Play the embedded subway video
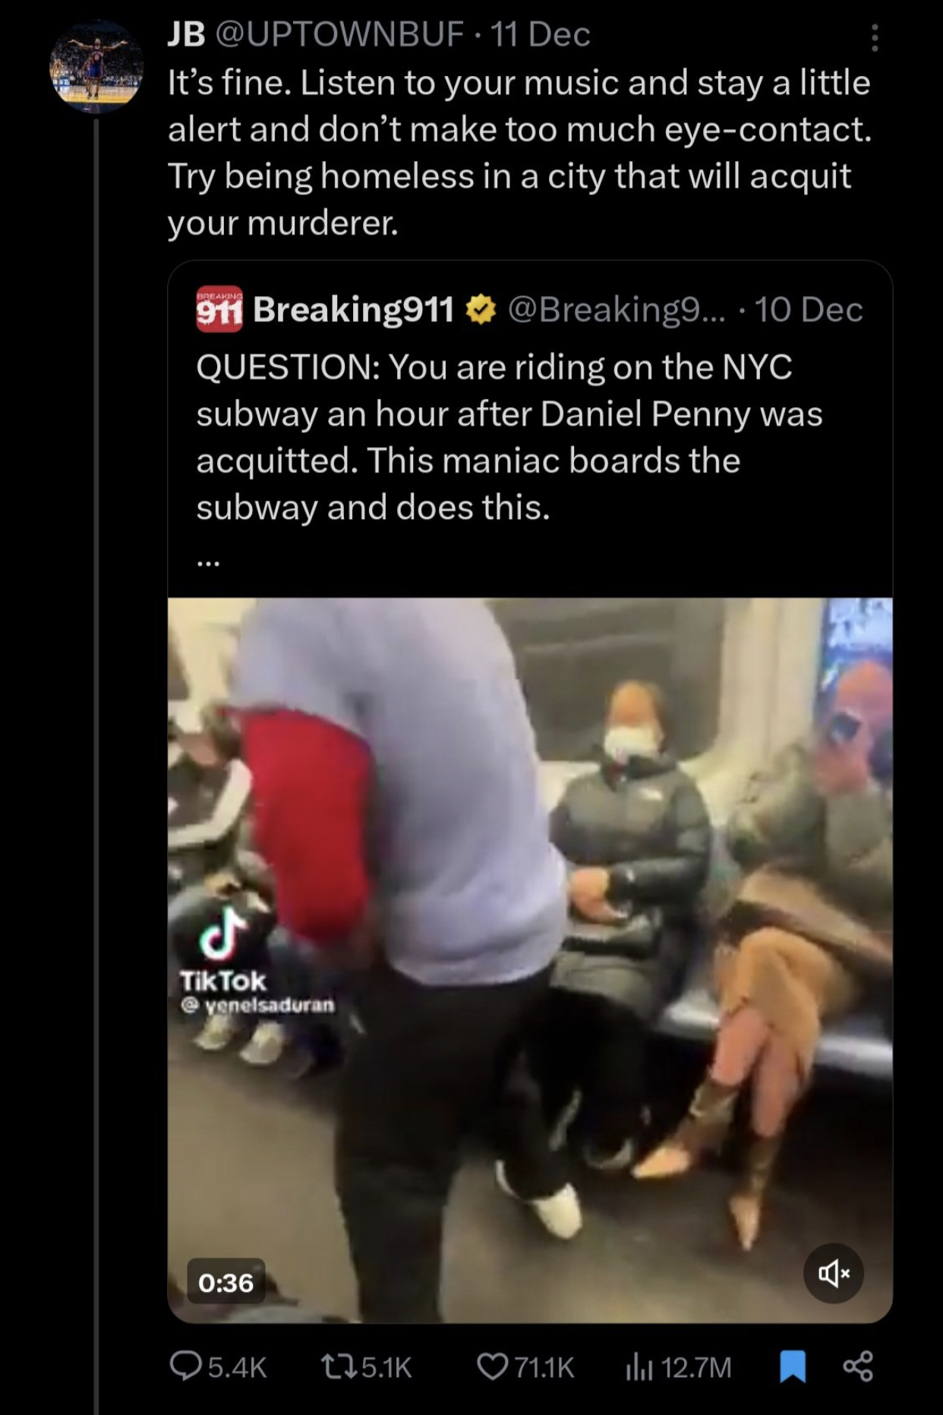 click(530, 960)
